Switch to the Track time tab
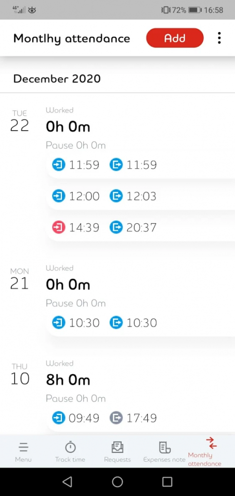The width and height of the screenshot is (235, 496). point(70,452)
